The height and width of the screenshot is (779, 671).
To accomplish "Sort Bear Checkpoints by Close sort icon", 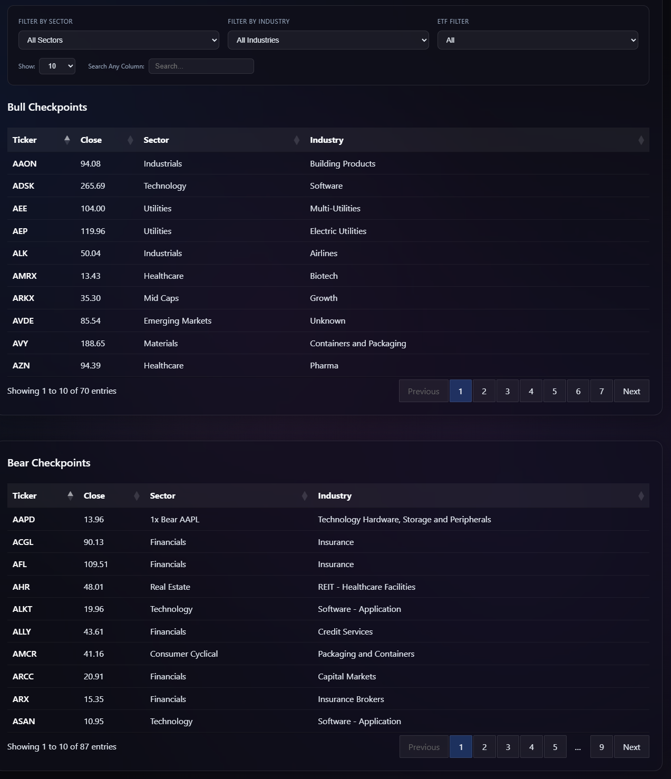I will 137,496.
